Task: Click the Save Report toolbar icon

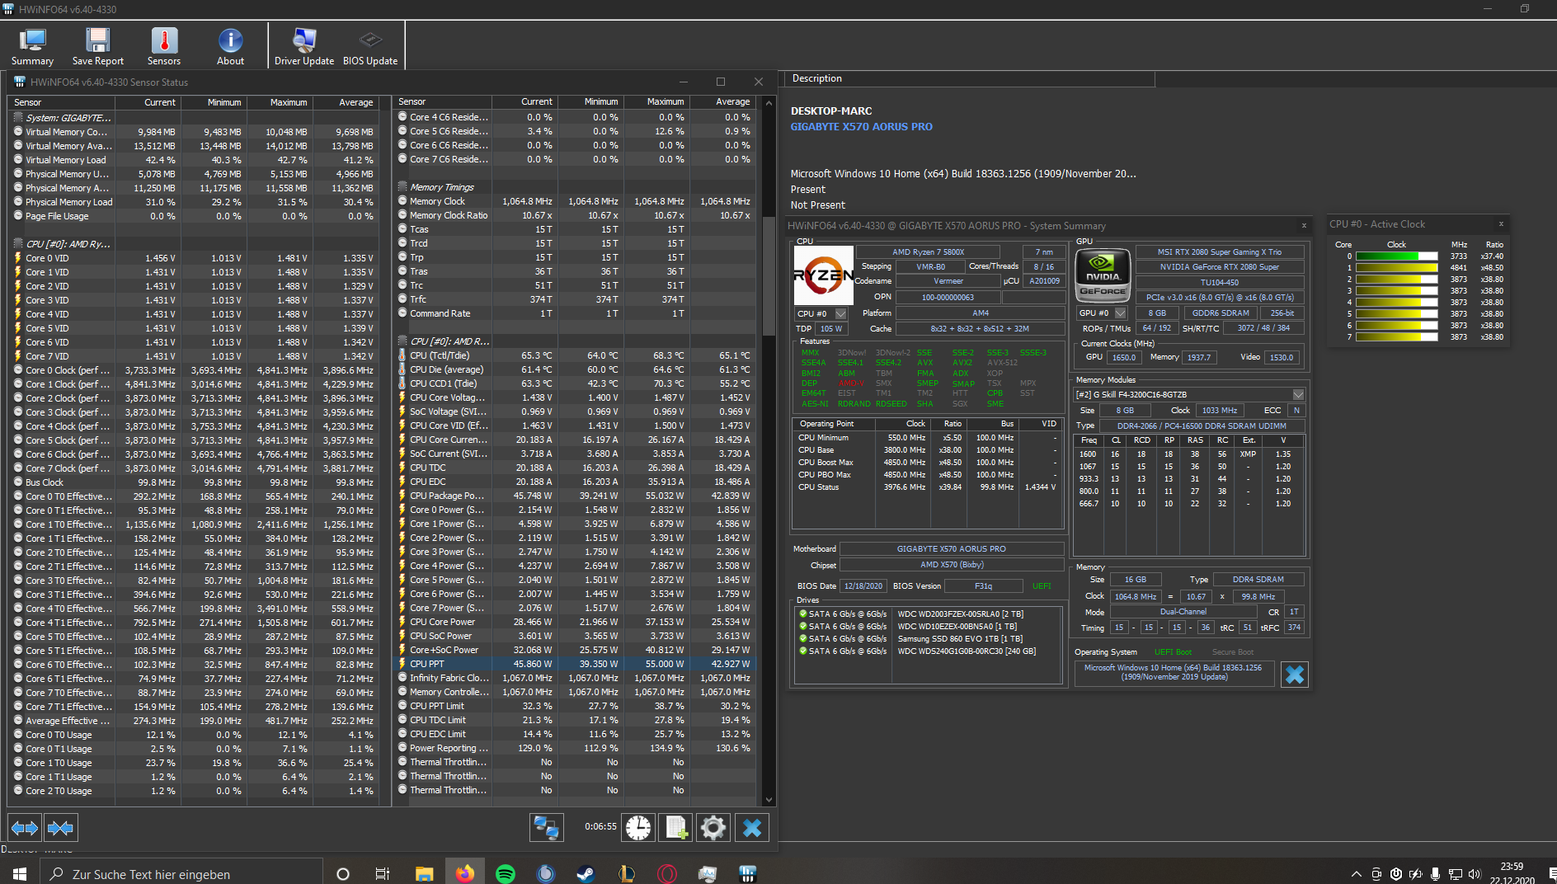Action: pos(97,46)
